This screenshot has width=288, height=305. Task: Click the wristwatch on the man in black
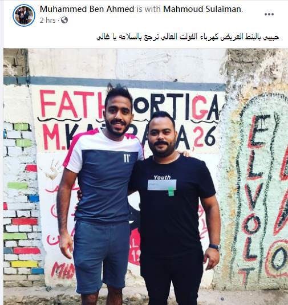pos(214,247)
